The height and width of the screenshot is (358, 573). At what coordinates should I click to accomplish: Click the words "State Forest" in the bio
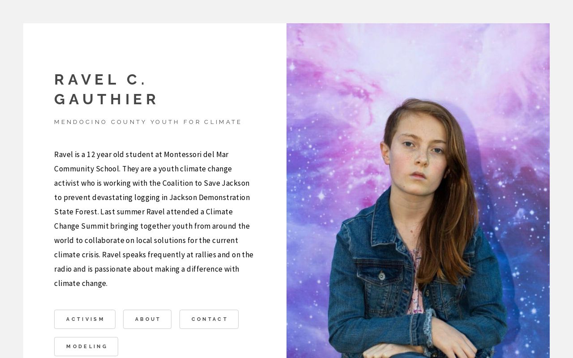pyautogui.click(x=75, y=212)
